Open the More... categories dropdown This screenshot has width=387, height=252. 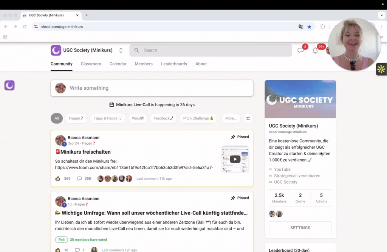pyautogui.click(x=231, y=118)
